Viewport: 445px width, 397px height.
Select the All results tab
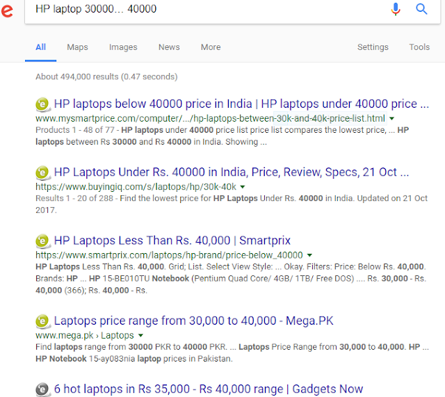(x=40, y=47)
